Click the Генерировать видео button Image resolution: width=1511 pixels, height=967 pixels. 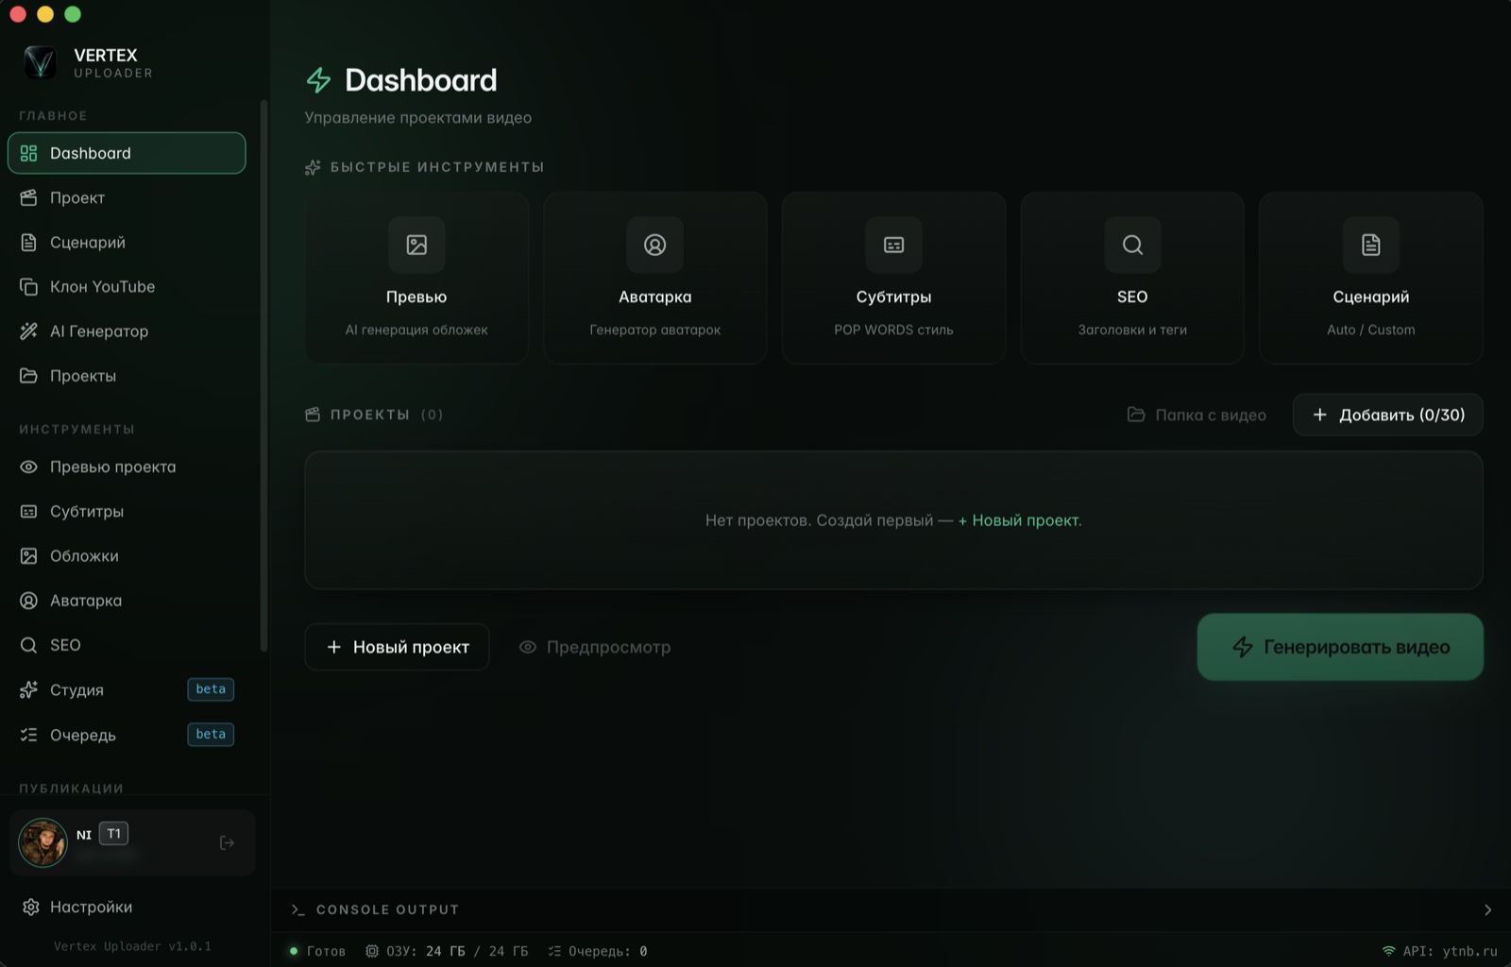(1340, 647)
